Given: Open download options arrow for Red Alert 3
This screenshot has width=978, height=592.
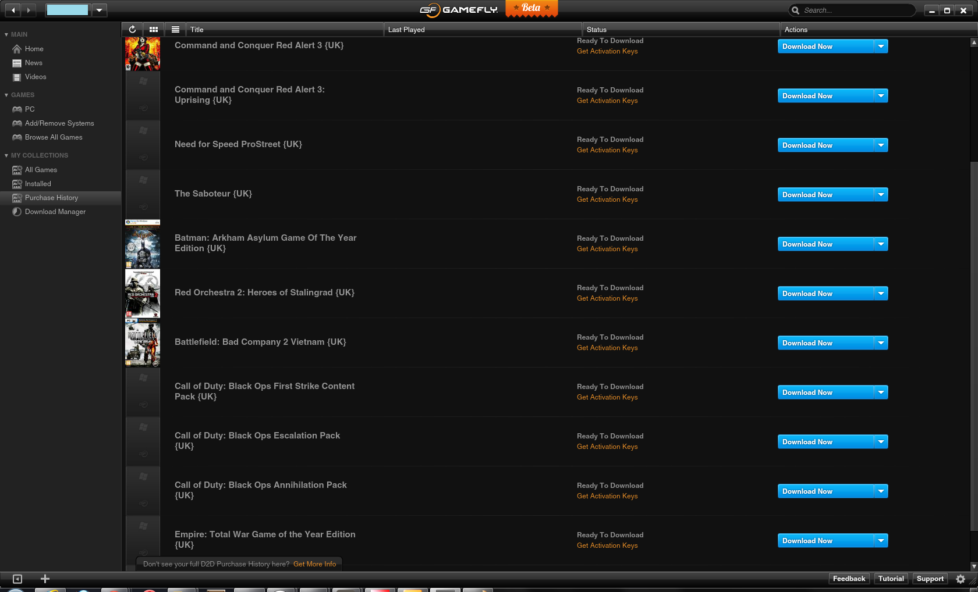Looking at the screenshot, I should (881, 47).
